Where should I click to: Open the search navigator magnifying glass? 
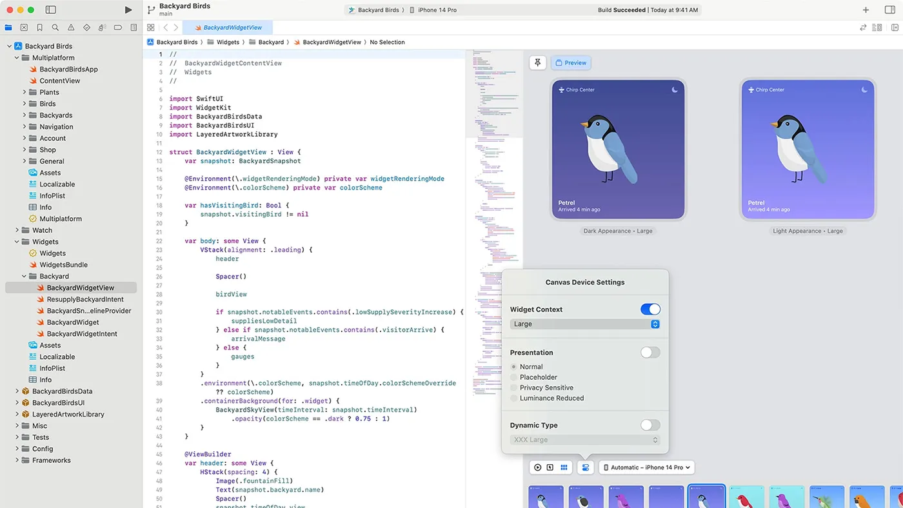pyautogui.click(x=55, y=27)
